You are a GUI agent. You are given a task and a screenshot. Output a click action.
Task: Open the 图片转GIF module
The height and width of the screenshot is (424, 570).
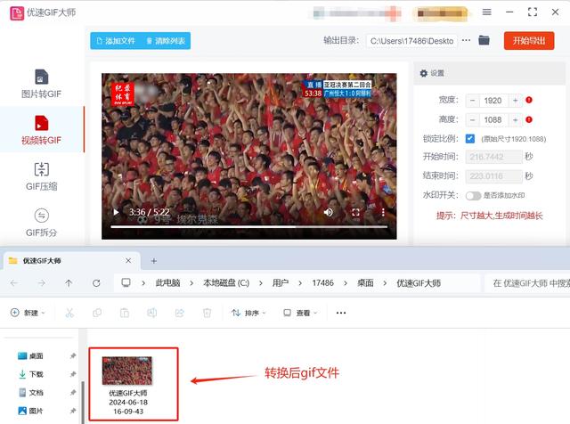point(41,84)
